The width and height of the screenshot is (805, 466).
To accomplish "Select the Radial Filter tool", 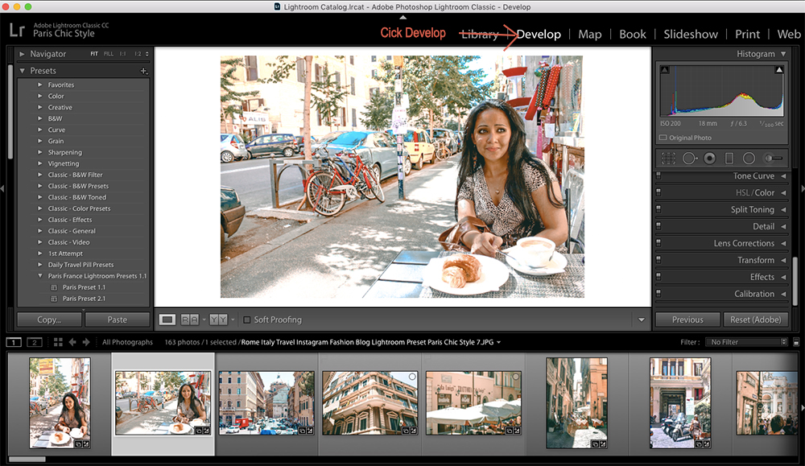I will tap(749, 159).
